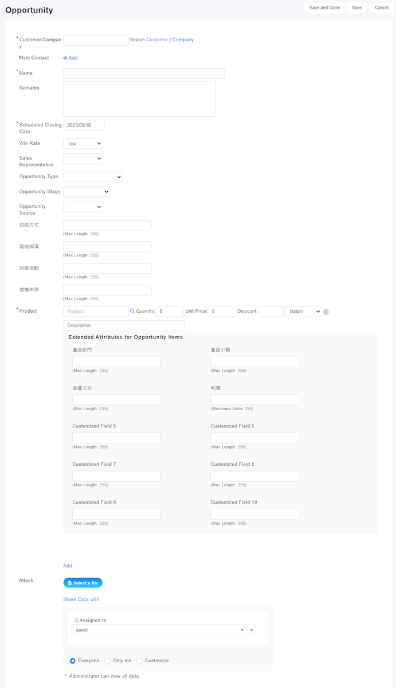The width and height of the screenshot is (396, 688).
Task: Click the Opportunity page title
Action: 29,10
